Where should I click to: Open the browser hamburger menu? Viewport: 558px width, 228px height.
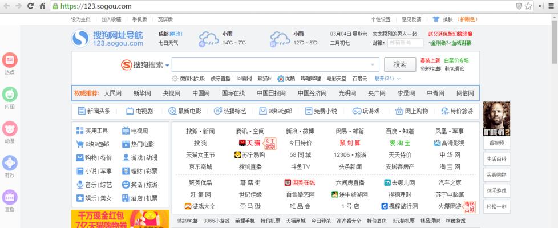551,6
